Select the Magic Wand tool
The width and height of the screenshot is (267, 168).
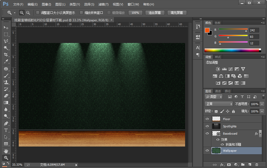[x=6, y=48]
